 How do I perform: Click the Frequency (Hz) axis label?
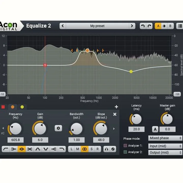(x=89, y=101)
